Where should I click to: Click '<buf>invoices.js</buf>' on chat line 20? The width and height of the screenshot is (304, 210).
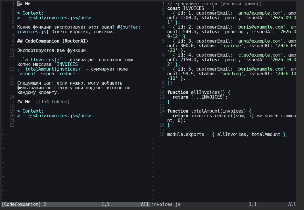62,116
